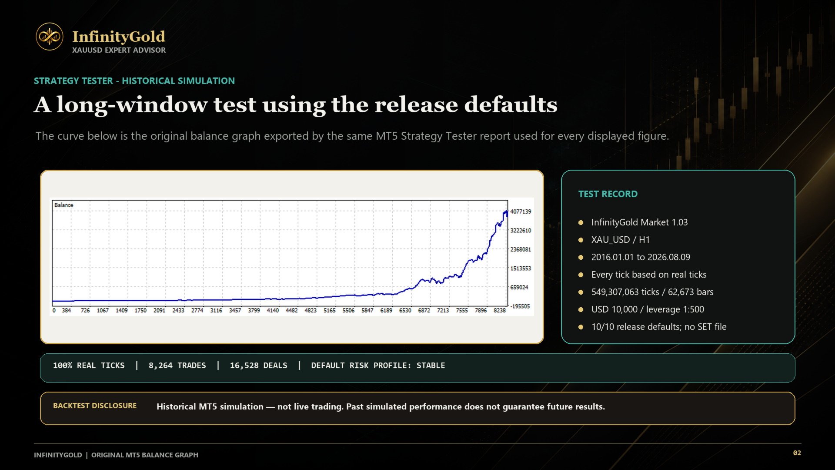Screen dimensions: 835x470
Task: Click the 8238 trade number on chart axis
Action: click(500, 310)
